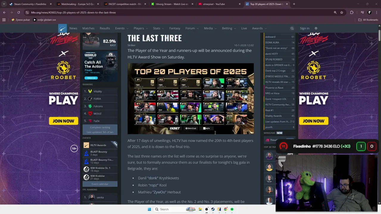Viewport: 381px width, 214px height.
Task: Click the Windows taskbar Search box
Action: point(175,209)
